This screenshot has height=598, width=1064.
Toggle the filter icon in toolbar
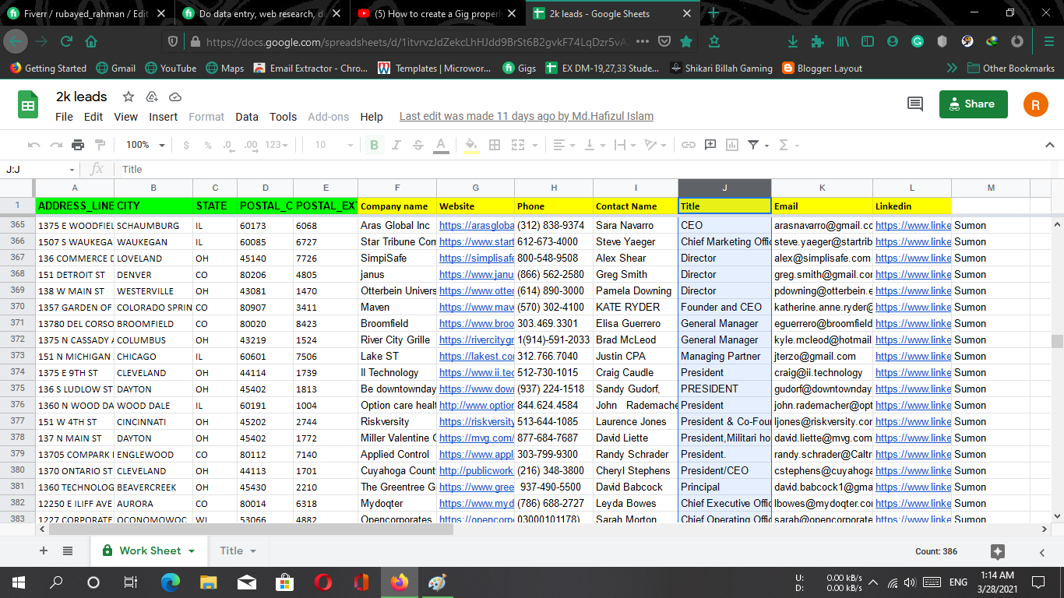pos(753,145)
